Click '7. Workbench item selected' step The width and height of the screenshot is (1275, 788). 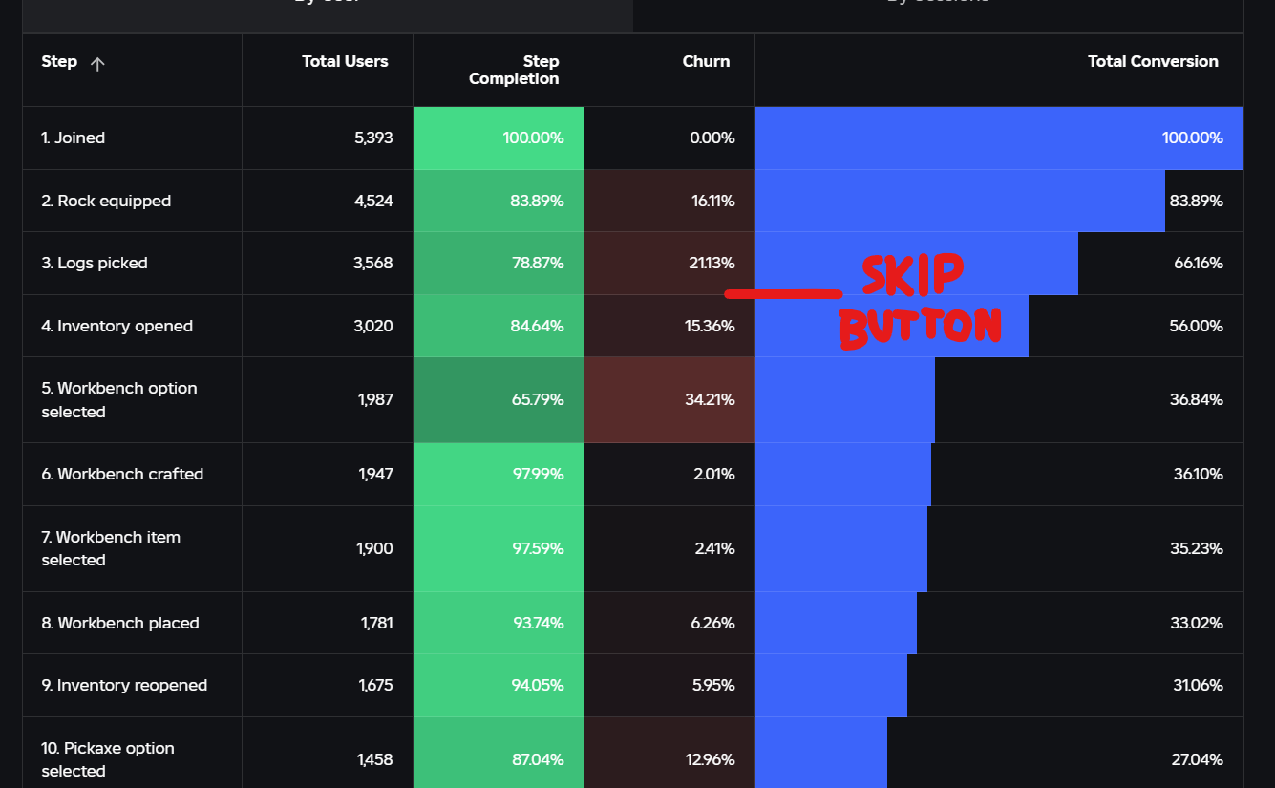tap(111, 548)
